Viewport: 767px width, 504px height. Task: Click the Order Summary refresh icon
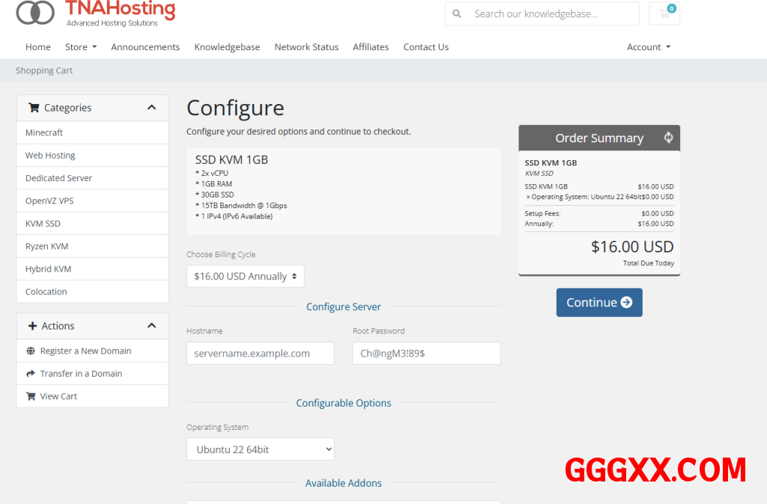[668, 138]
